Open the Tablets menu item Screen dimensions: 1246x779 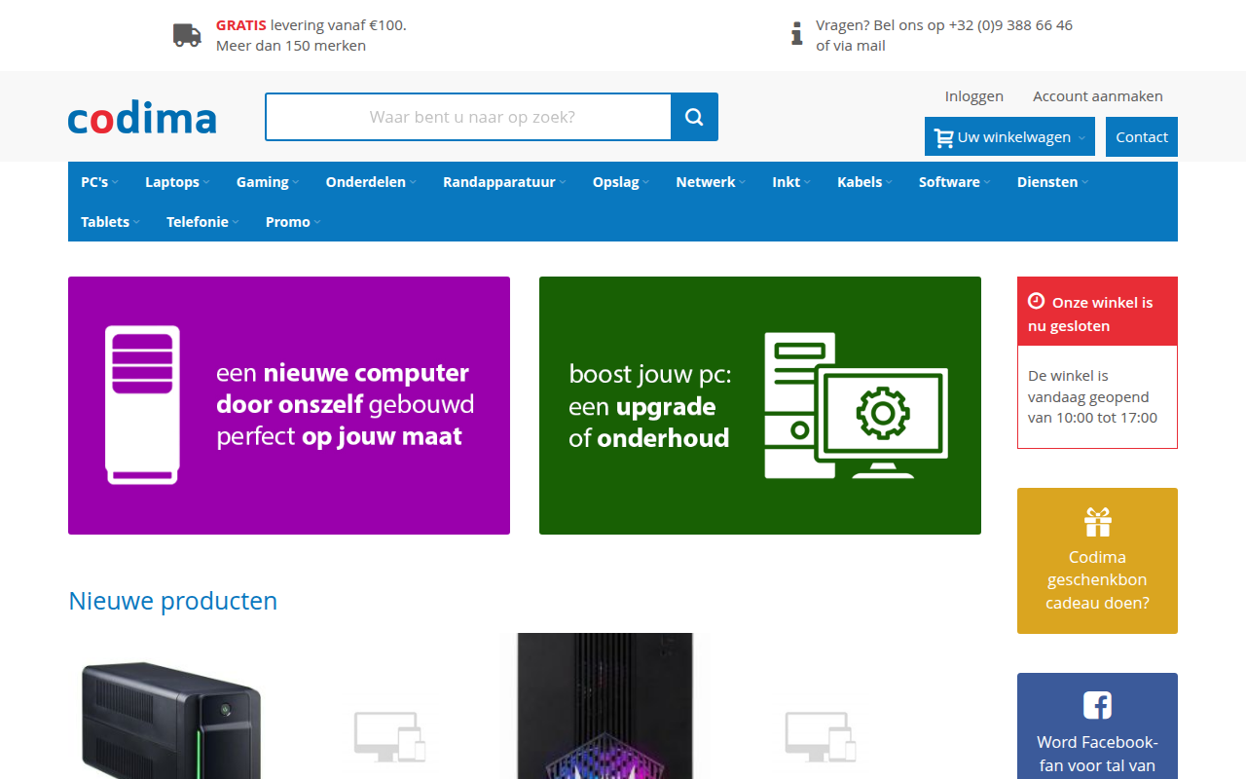(110, 222)
